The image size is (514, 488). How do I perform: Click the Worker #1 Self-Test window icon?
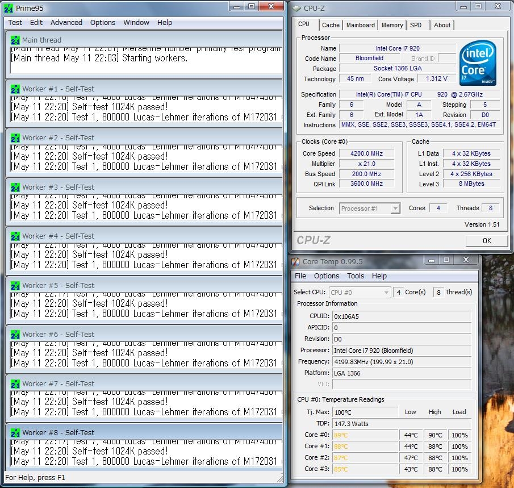15,89
